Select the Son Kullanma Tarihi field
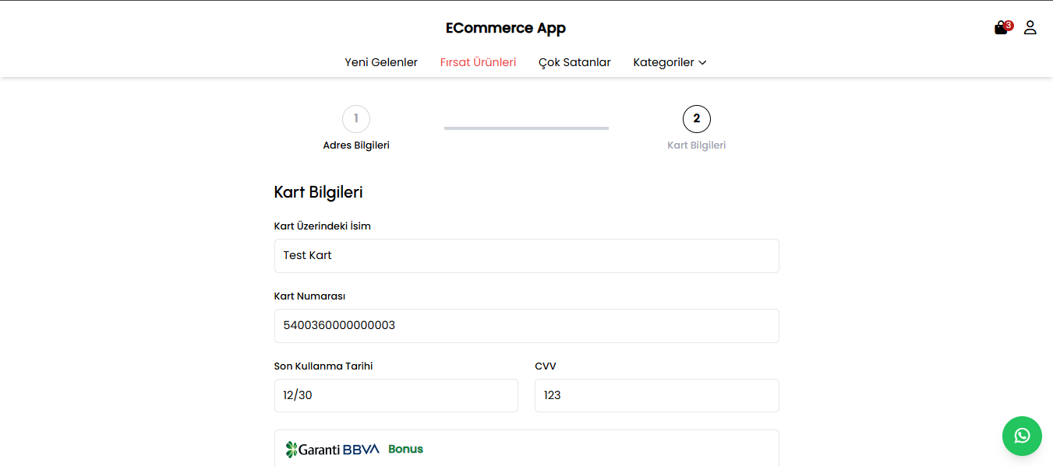 (396, 396)
